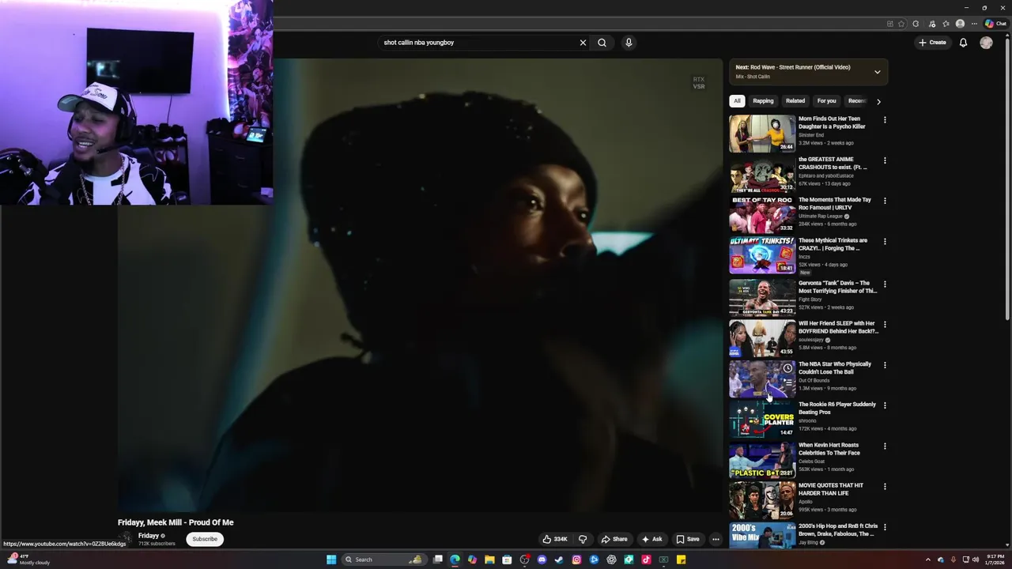1012x569 pixels.
Task: Open options for Tay Roc Moments video
Action: [885, 201]
